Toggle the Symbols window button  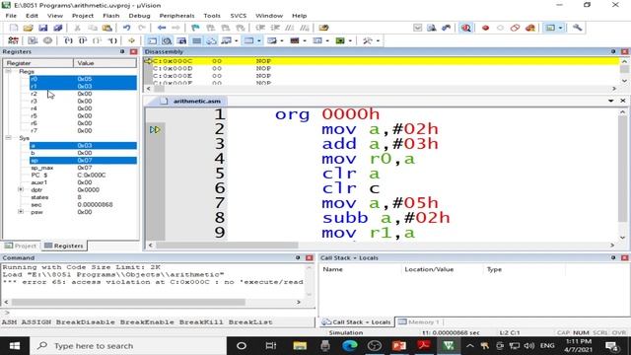pos(181,40)
